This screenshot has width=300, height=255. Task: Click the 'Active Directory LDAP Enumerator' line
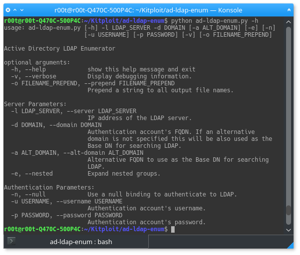[x=60, y=49]
